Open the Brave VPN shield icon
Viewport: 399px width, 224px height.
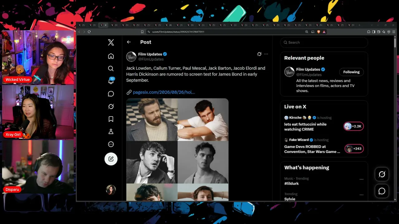pos(389,32)
